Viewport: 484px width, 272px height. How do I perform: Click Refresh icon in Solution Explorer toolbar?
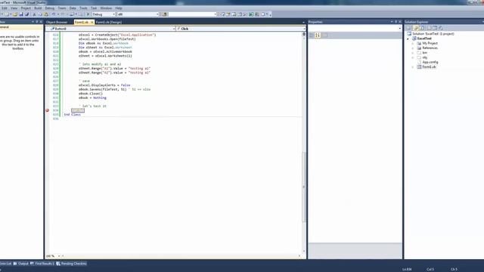click(422, 28)
